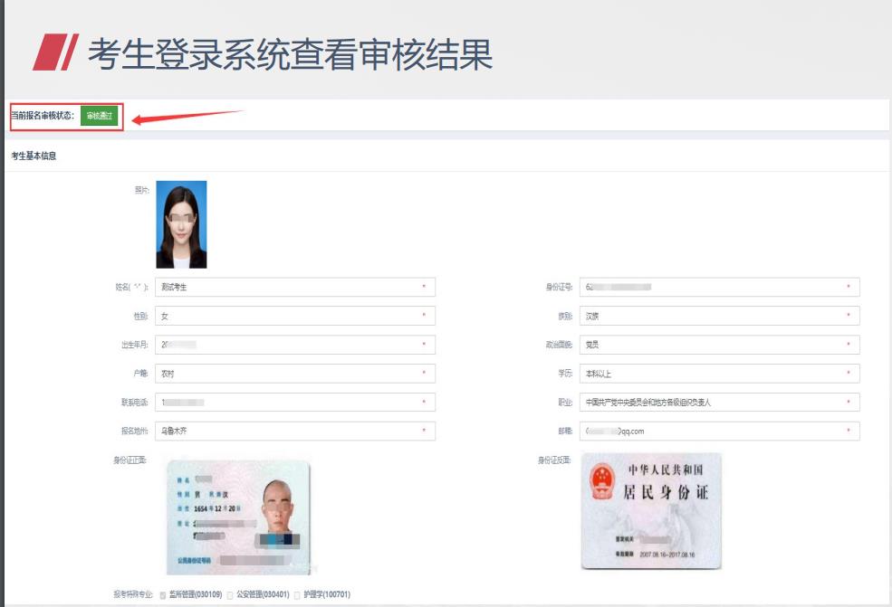Click the ID card front image

[238, 517]
